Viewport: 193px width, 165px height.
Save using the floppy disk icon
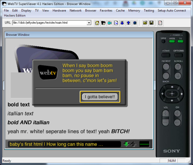pos(152,23)
